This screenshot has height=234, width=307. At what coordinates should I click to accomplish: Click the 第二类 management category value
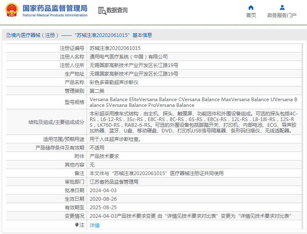[97, 91]
